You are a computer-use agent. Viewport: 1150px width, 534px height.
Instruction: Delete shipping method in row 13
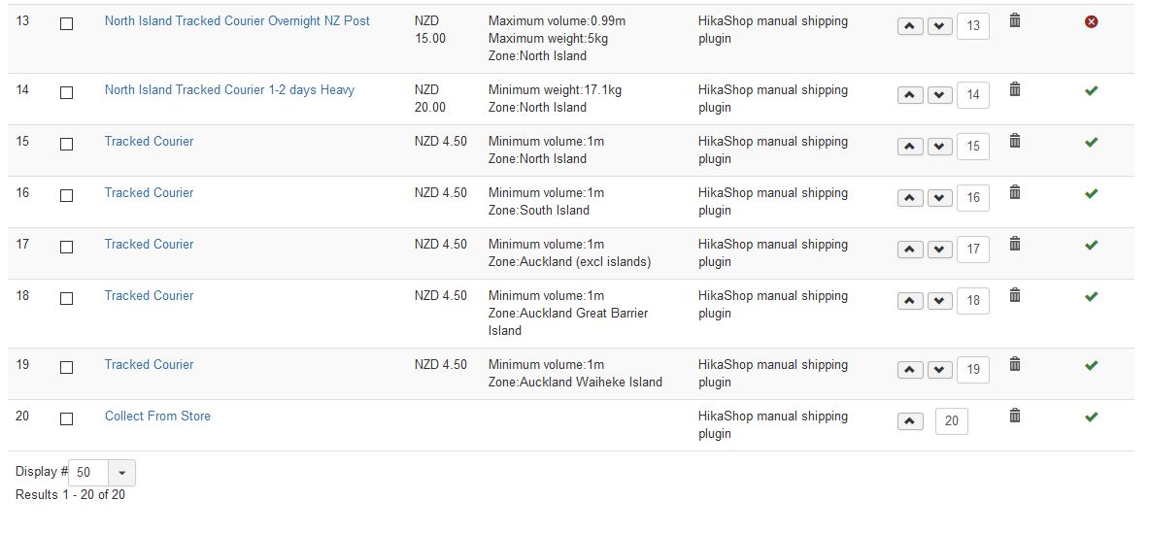[1014, 20]
